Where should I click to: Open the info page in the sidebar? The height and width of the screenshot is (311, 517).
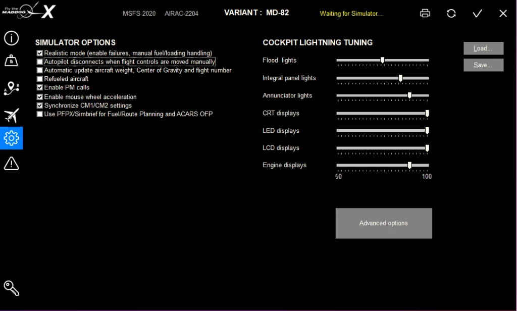click(11, 38)
